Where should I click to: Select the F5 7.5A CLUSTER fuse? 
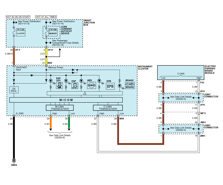21,32
